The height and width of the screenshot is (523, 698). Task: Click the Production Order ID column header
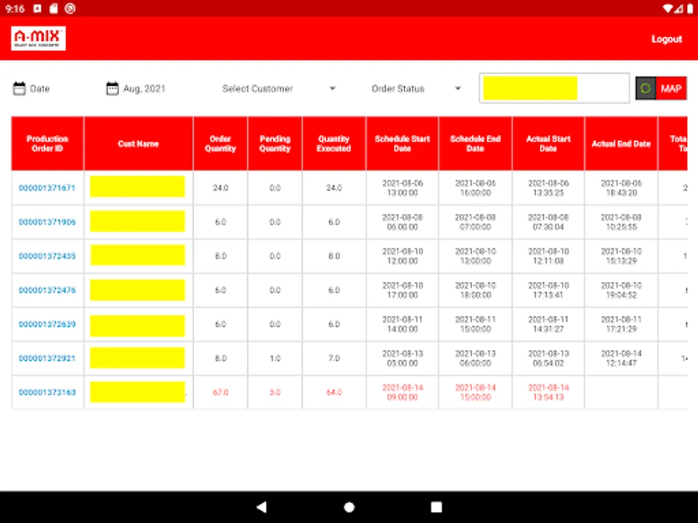point(48,144)
